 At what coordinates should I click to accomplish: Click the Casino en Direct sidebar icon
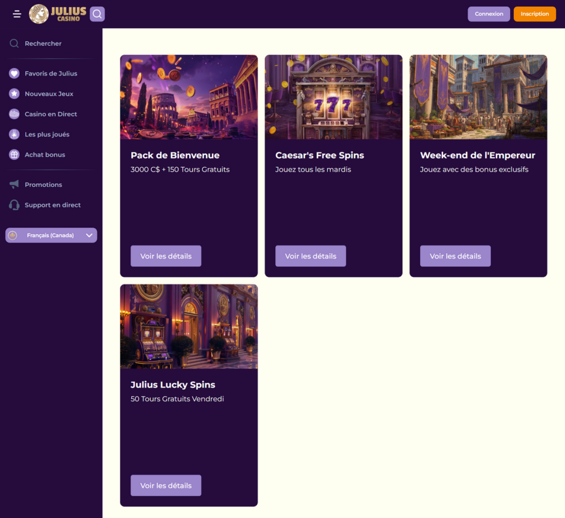tap(14, 114)
